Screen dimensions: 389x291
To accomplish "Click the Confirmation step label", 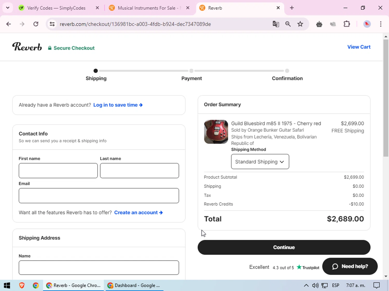I will coord(287,78).
